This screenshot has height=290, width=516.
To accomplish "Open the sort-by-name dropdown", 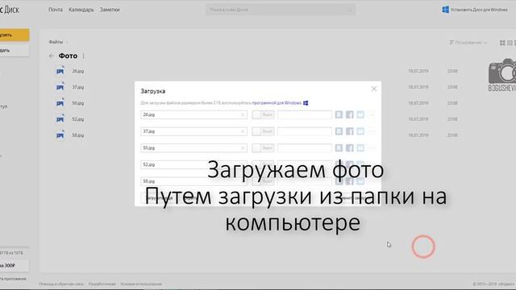I will point(468,43).
